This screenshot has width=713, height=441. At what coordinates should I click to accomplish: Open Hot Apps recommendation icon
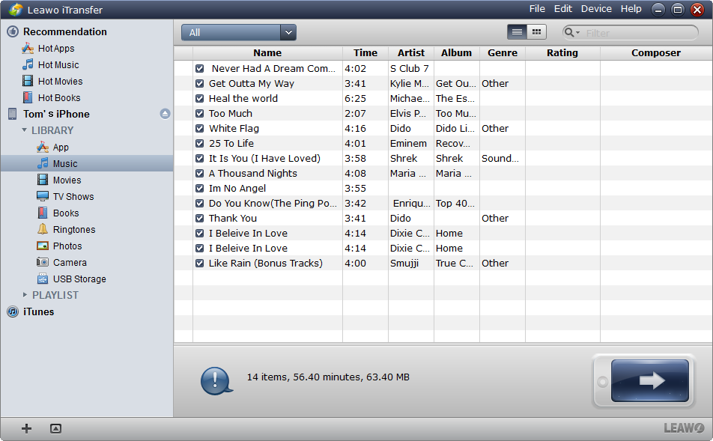click(x=28, y=48)
